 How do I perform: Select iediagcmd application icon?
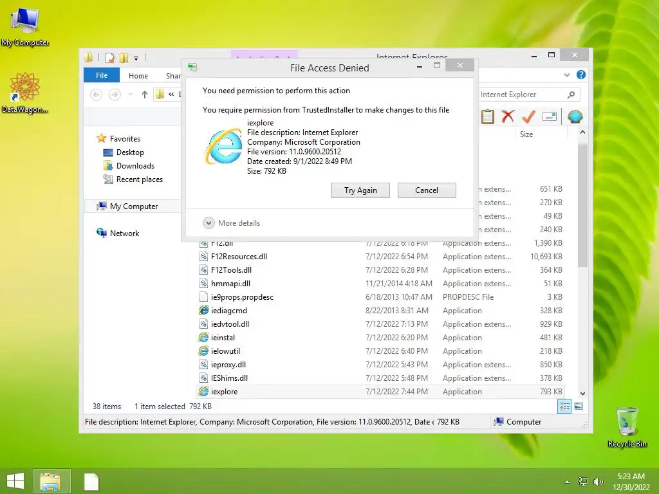click(203, 311)
